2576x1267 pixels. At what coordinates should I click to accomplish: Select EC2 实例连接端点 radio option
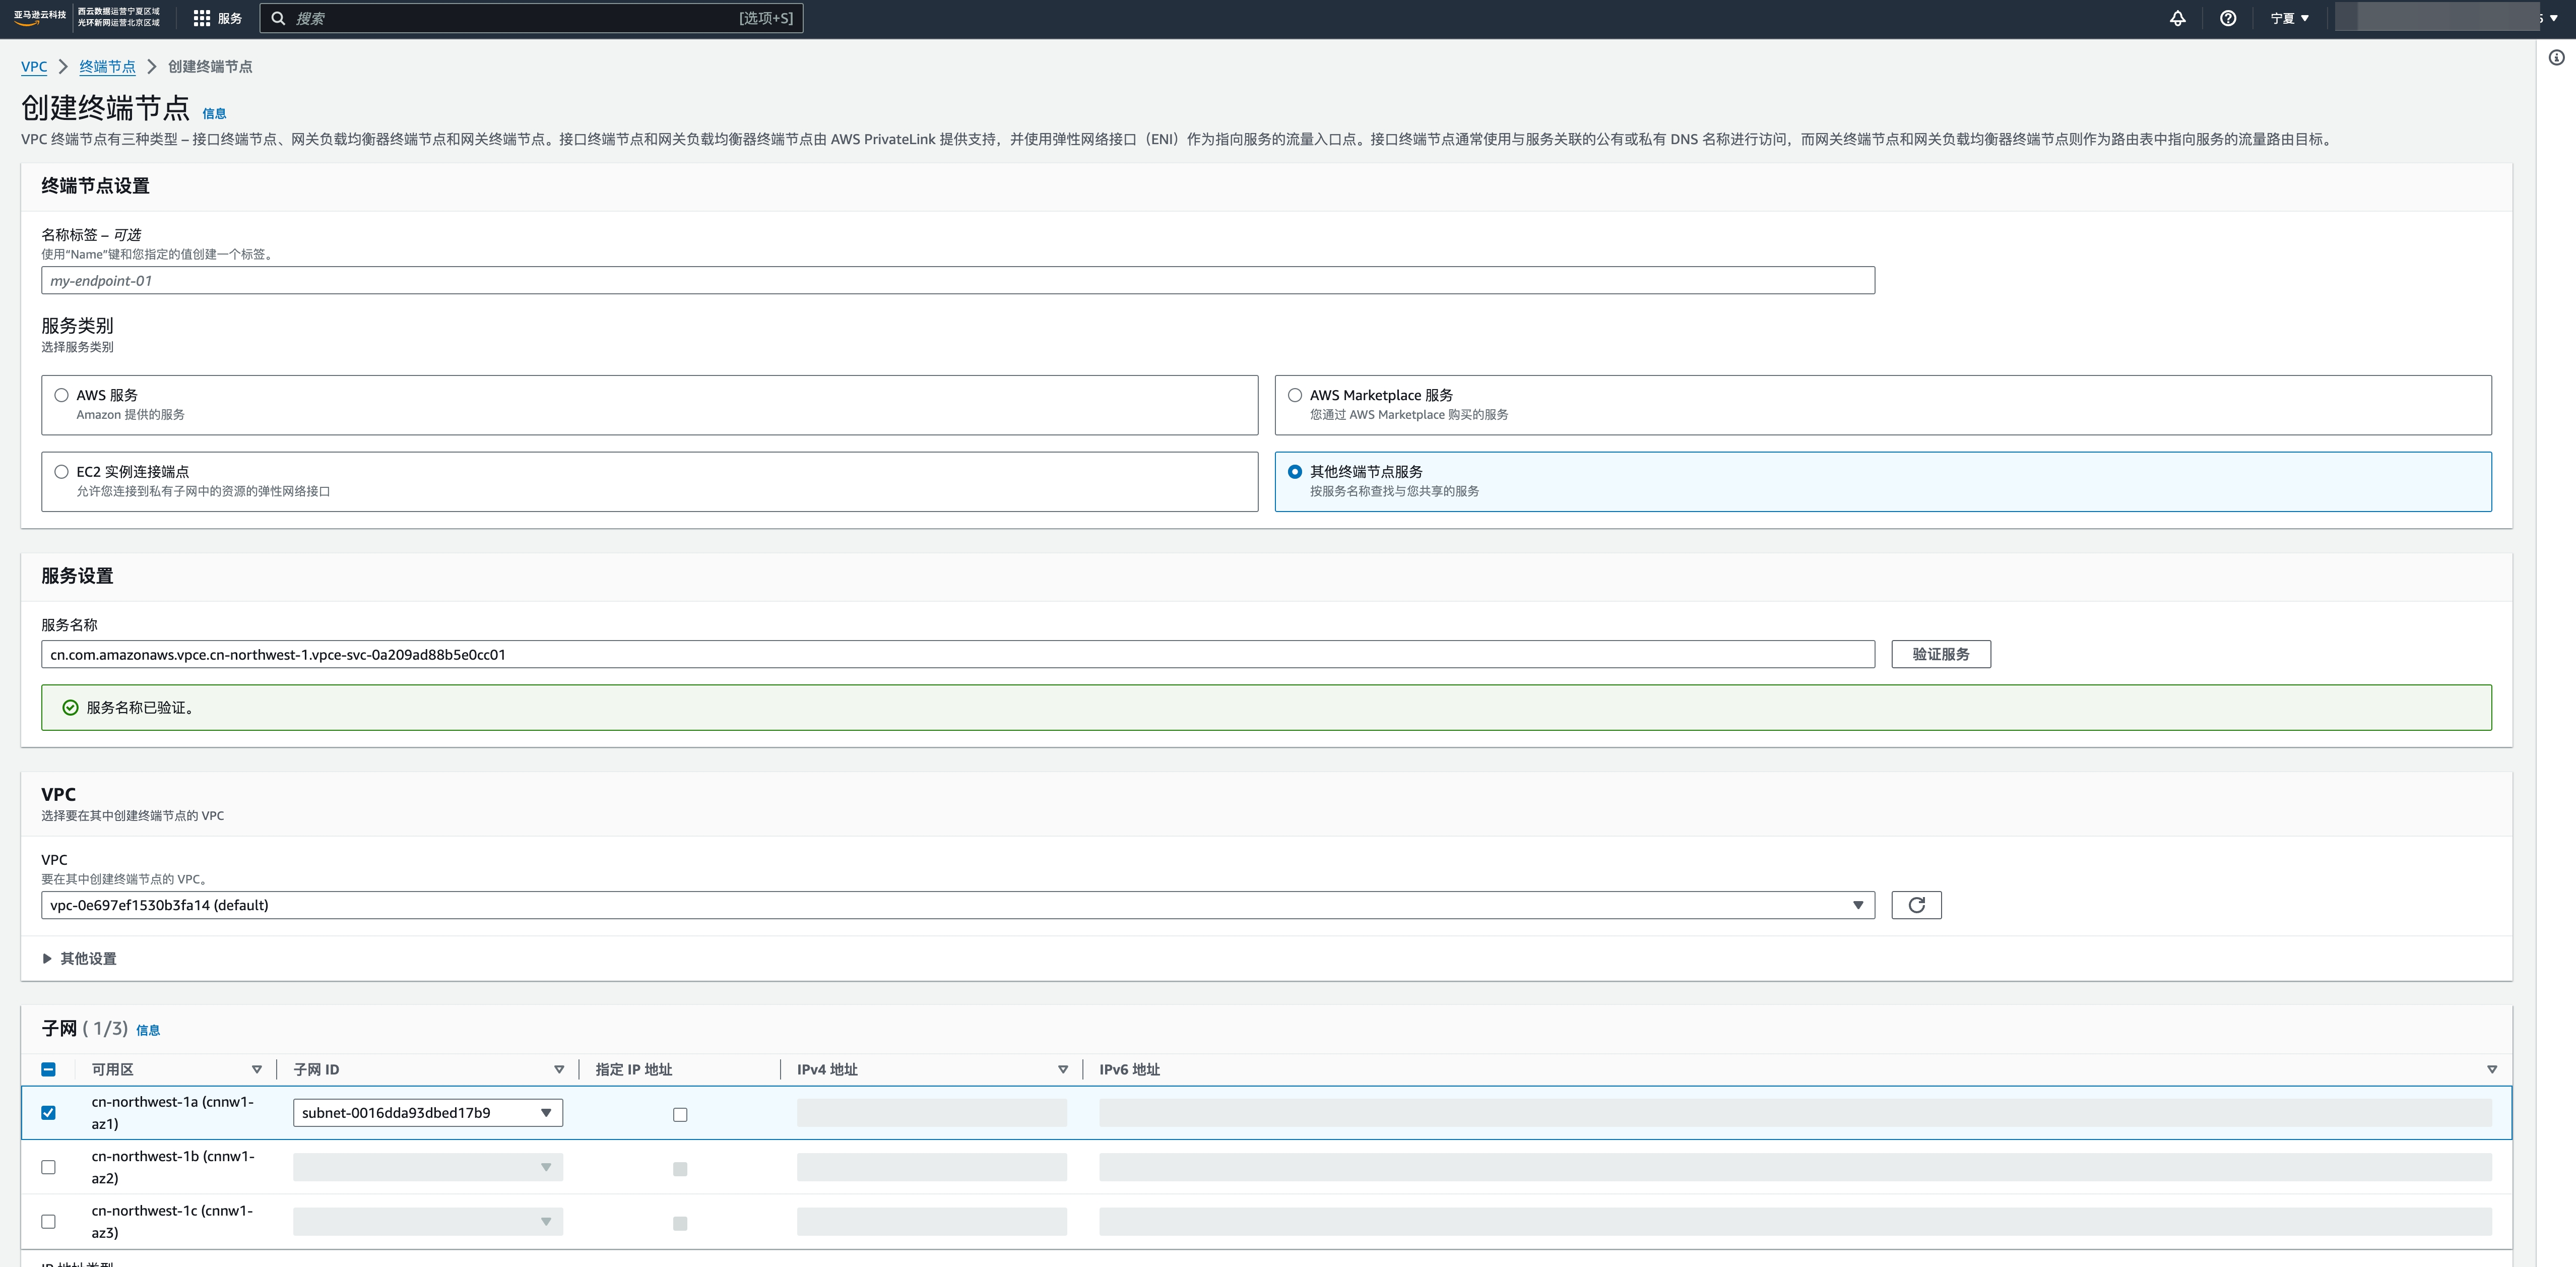(62, 471)
